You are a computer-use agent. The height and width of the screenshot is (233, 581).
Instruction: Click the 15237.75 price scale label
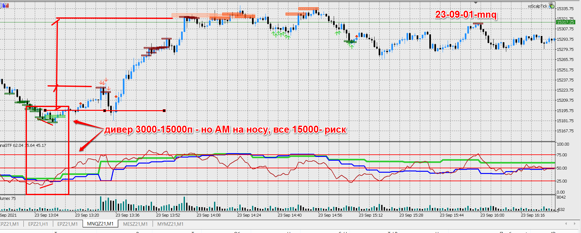pyautogui.click(x=565, y=80)
